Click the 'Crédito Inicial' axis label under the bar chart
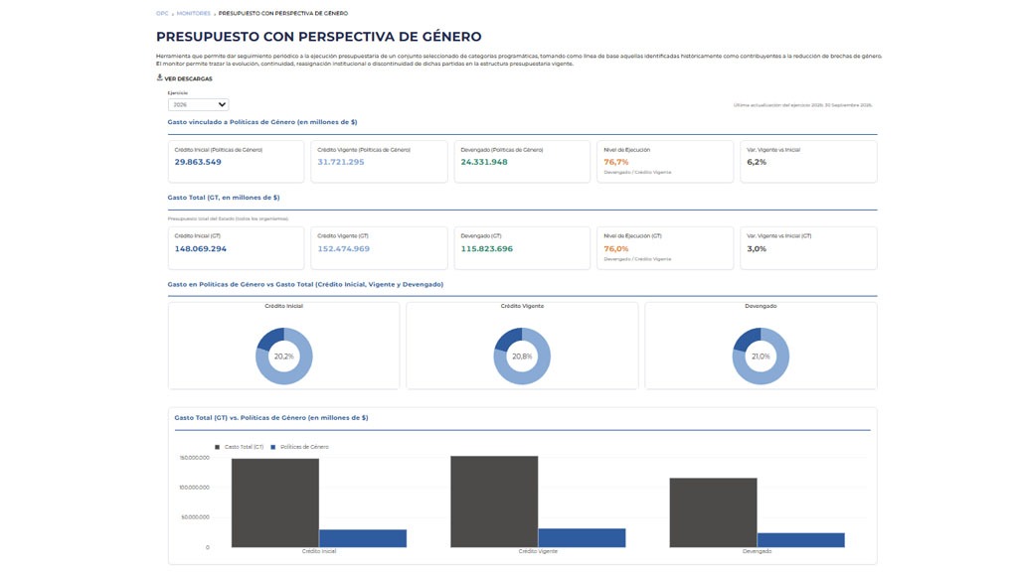Viewport: 1018px width, 572px height. click(x=319, y=551)
